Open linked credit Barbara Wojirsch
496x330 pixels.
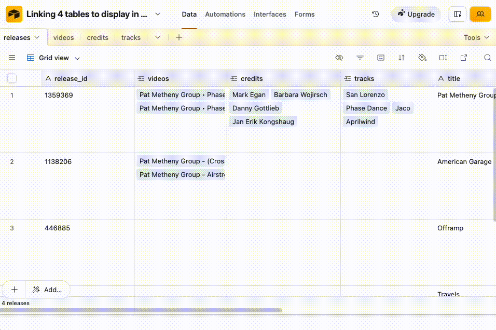coord(300,94)
